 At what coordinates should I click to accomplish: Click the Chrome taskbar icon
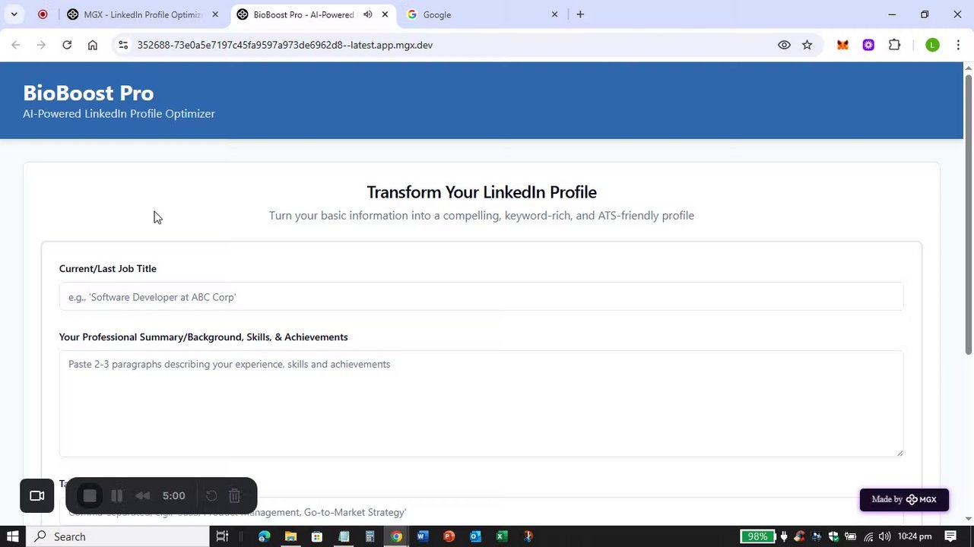click(x=396, y=536)
